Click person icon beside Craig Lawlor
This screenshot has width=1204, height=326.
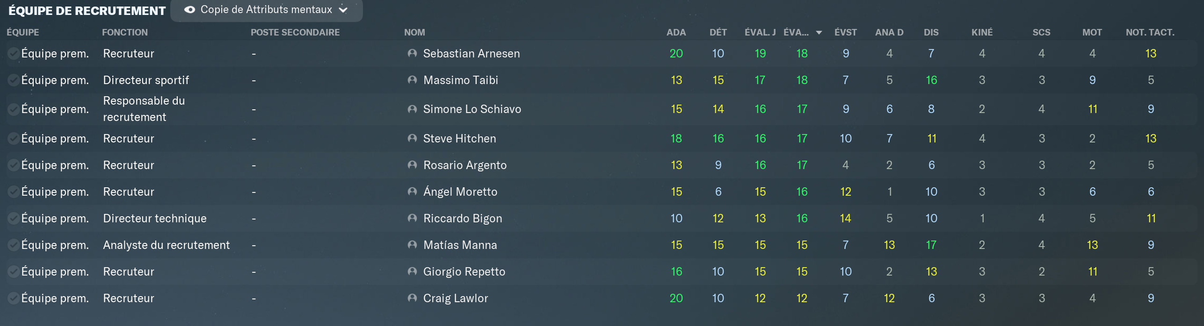click(x=412, y=298)
